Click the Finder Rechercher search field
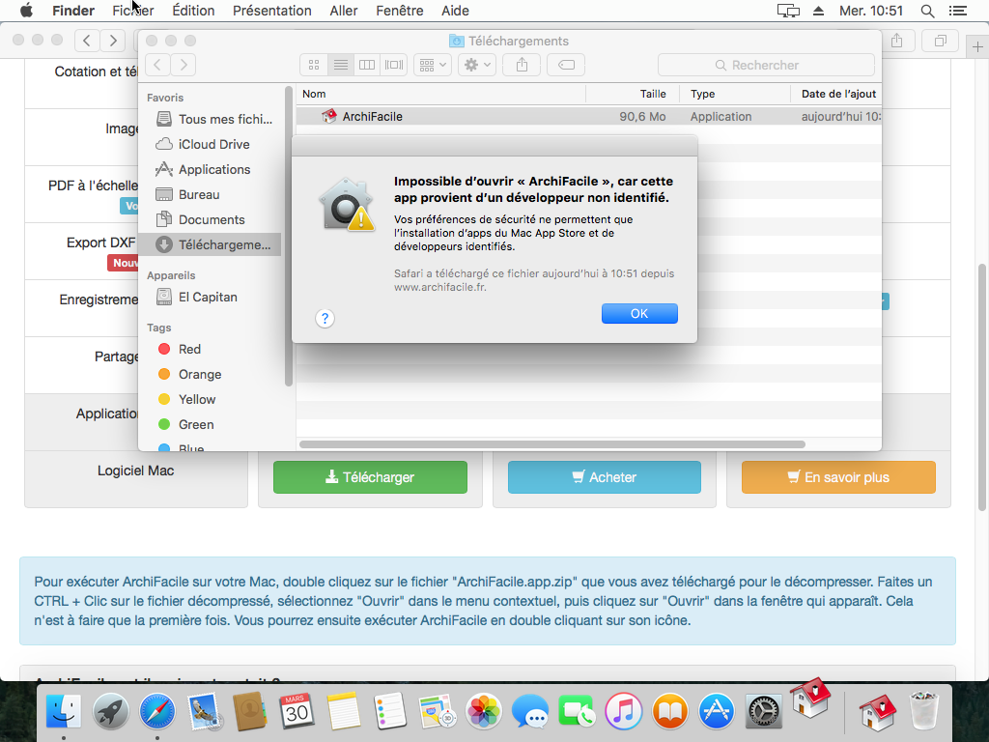The width and height of the screenshot is (989, 742). pos(766,65)
